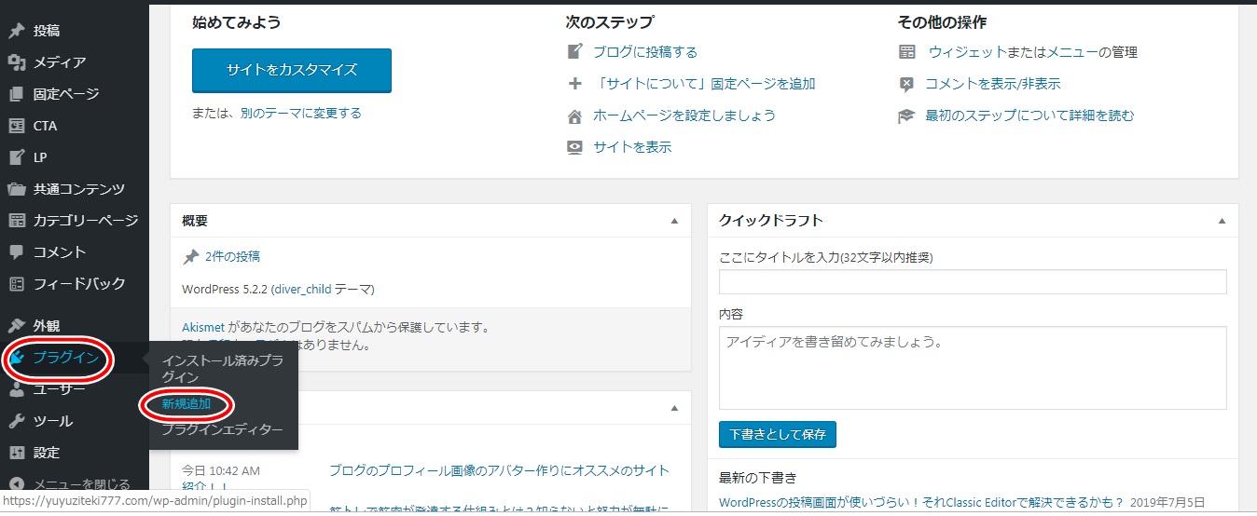Open インストール済みプラグイン submenu entry

click(x=222, y=369)
